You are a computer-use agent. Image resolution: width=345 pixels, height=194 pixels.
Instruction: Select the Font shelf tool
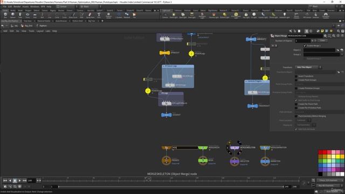(99, 15)
